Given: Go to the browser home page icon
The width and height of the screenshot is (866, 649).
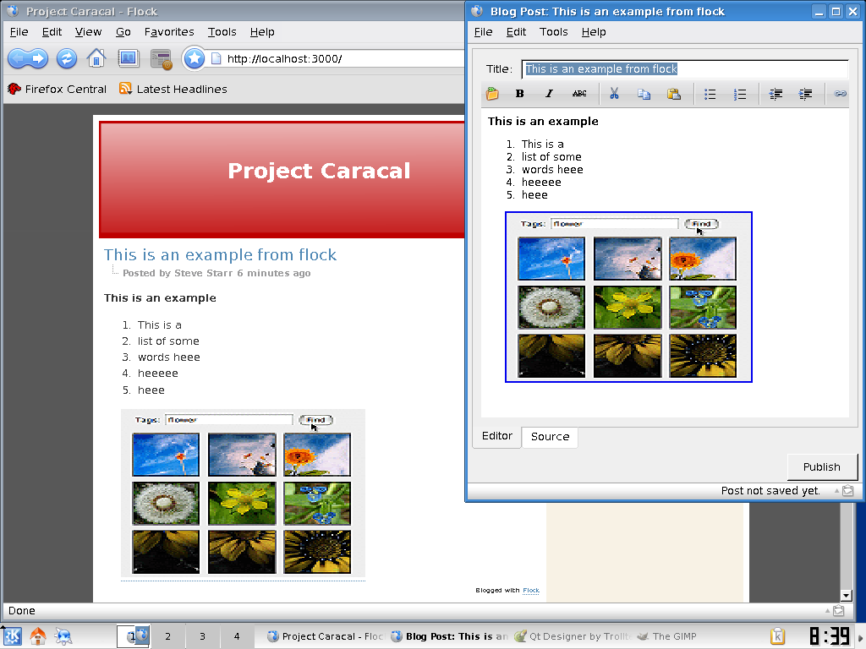Looking at the screenshot, I should 96,58.
